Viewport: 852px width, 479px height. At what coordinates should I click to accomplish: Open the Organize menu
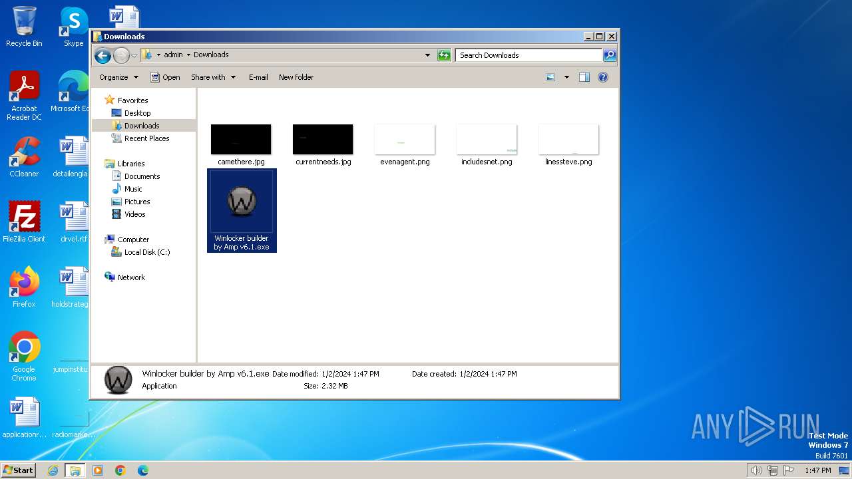(x=118, y=77)
